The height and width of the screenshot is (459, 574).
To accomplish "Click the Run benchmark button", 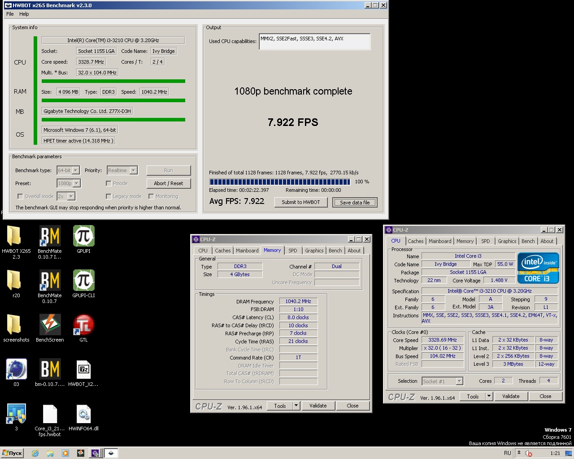I will tap(169, 170).
